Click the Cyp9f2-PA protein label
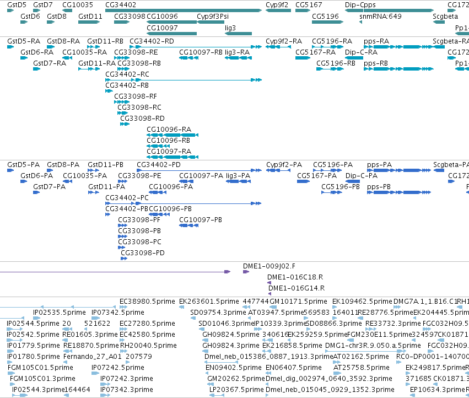The width and height of the screenshot is (469, 398). click(x=284, y=165)
